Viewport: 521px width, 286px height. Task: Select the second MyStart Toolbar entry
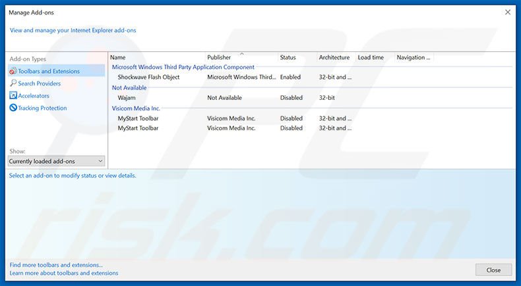[138, 128]
